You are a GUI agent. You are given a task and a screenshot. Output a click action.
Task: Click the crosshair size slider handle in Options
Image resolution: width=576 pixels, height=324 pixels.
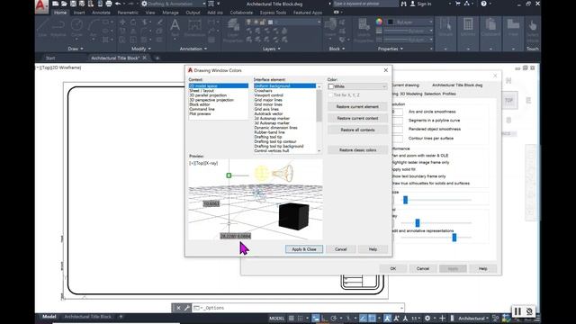point(406,200)
